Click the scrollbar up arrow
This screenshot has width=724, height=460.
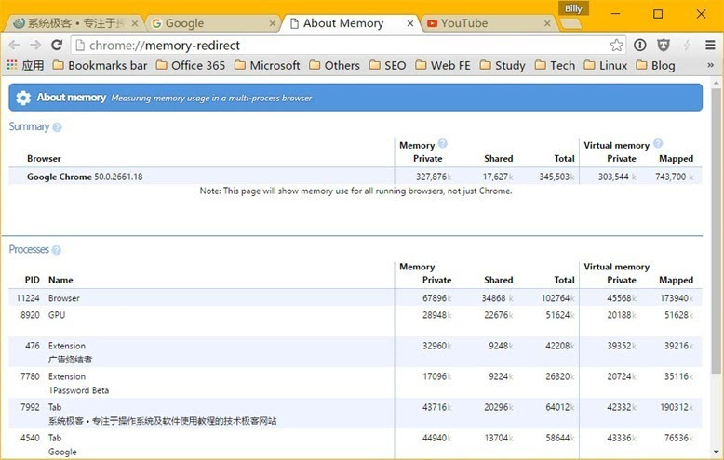pos(716,84)
